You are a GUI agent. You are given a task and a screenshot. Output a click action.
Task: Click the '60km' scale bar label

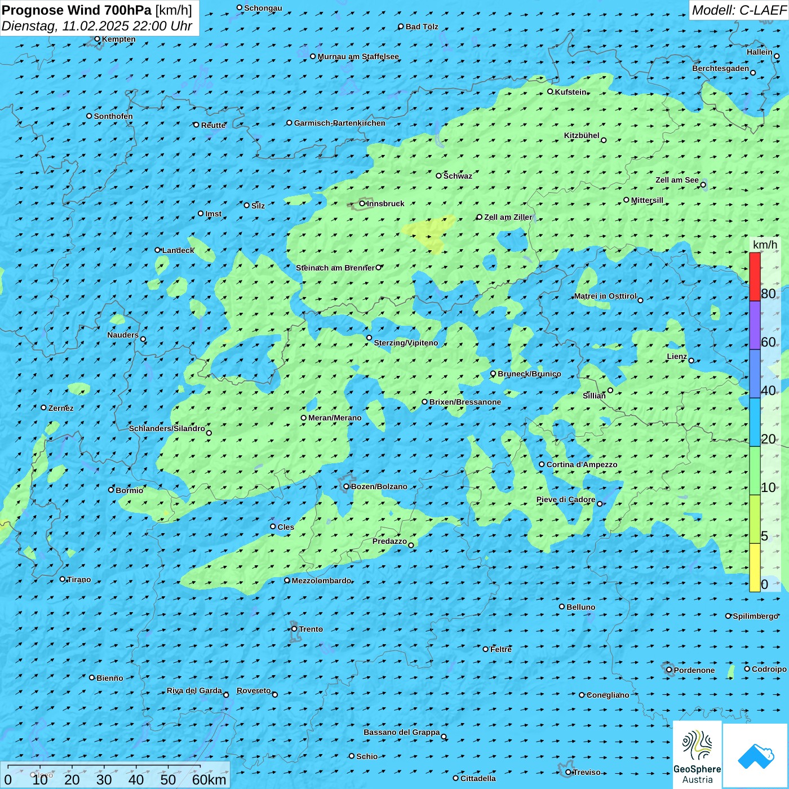pyautogui.click(x=209, y=779)
